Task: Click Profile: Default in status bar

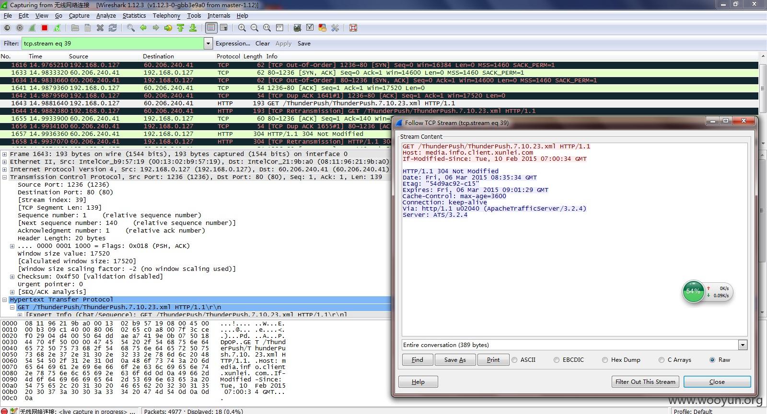Action: [x=693, y=411]
